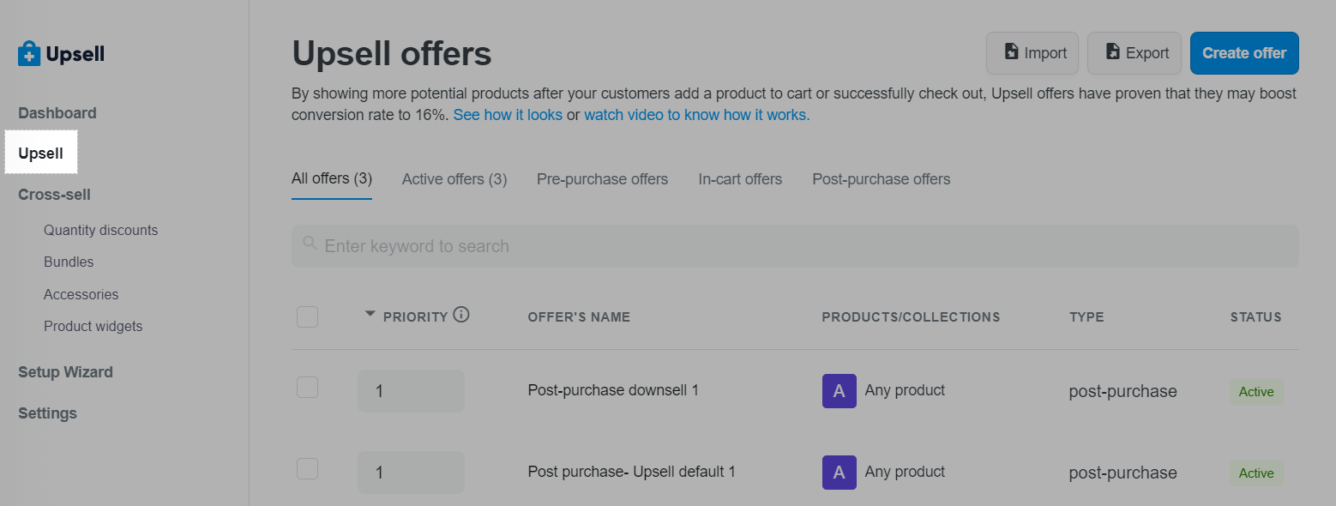This screenshot has width=1336, height=506.
Task: Click the Export file icon
Action: 1113,52
